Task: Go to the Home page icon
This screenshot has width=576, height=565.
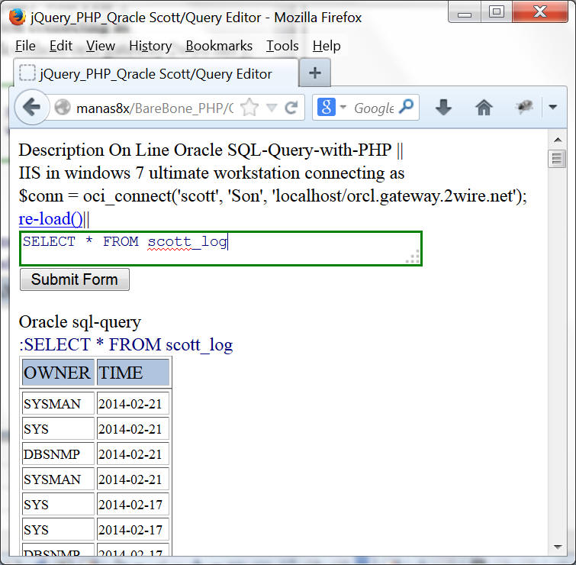Action: click(x=484, y=108)
